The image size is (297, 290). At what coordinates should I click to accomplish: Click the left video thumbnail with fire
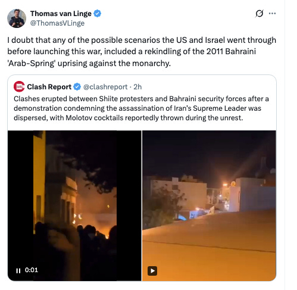[74, 205]
